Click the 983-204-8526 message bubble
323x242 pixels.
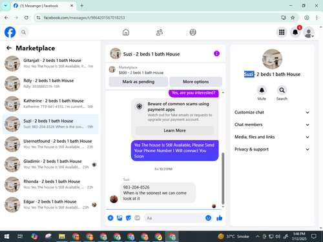158,193
